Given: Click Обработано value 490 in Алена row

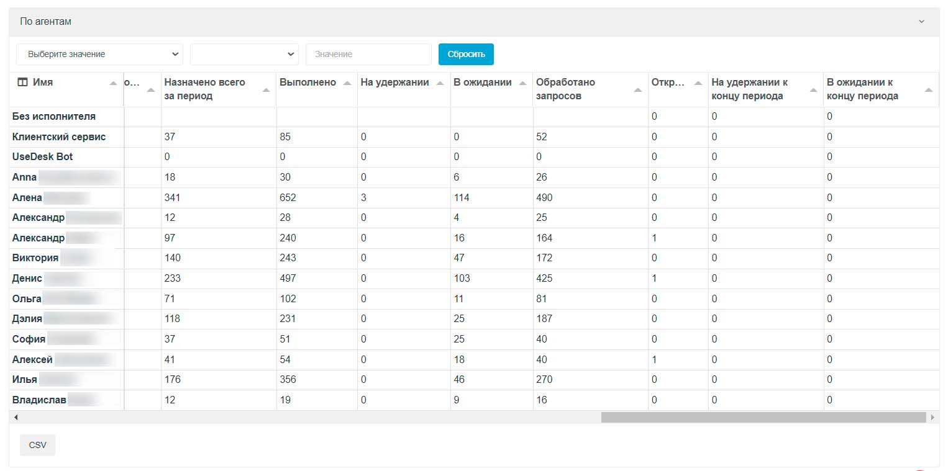Looking at the screenshot, I should (x=544, y=197).
